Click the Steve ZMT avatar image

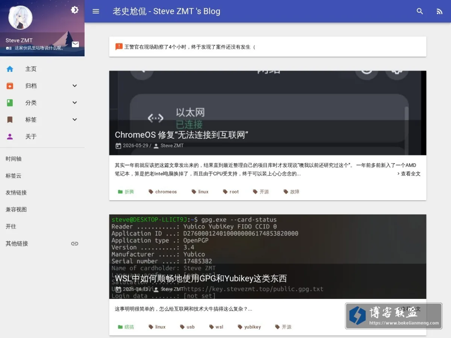pyautogui.click(x=20, y=18)
